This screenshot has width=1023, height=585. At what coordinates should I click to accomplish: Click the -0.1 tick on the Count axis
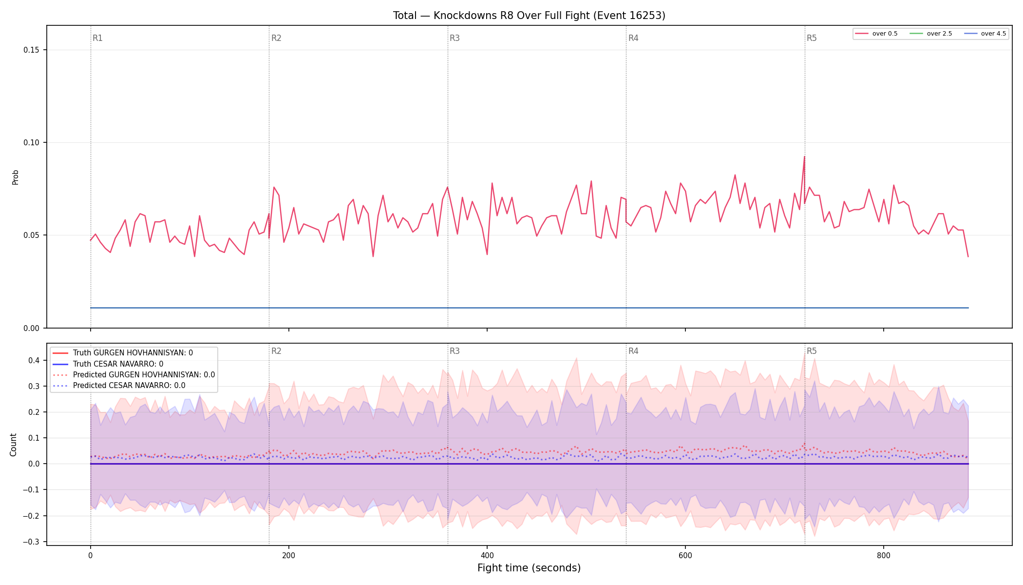tap(32, 490)
